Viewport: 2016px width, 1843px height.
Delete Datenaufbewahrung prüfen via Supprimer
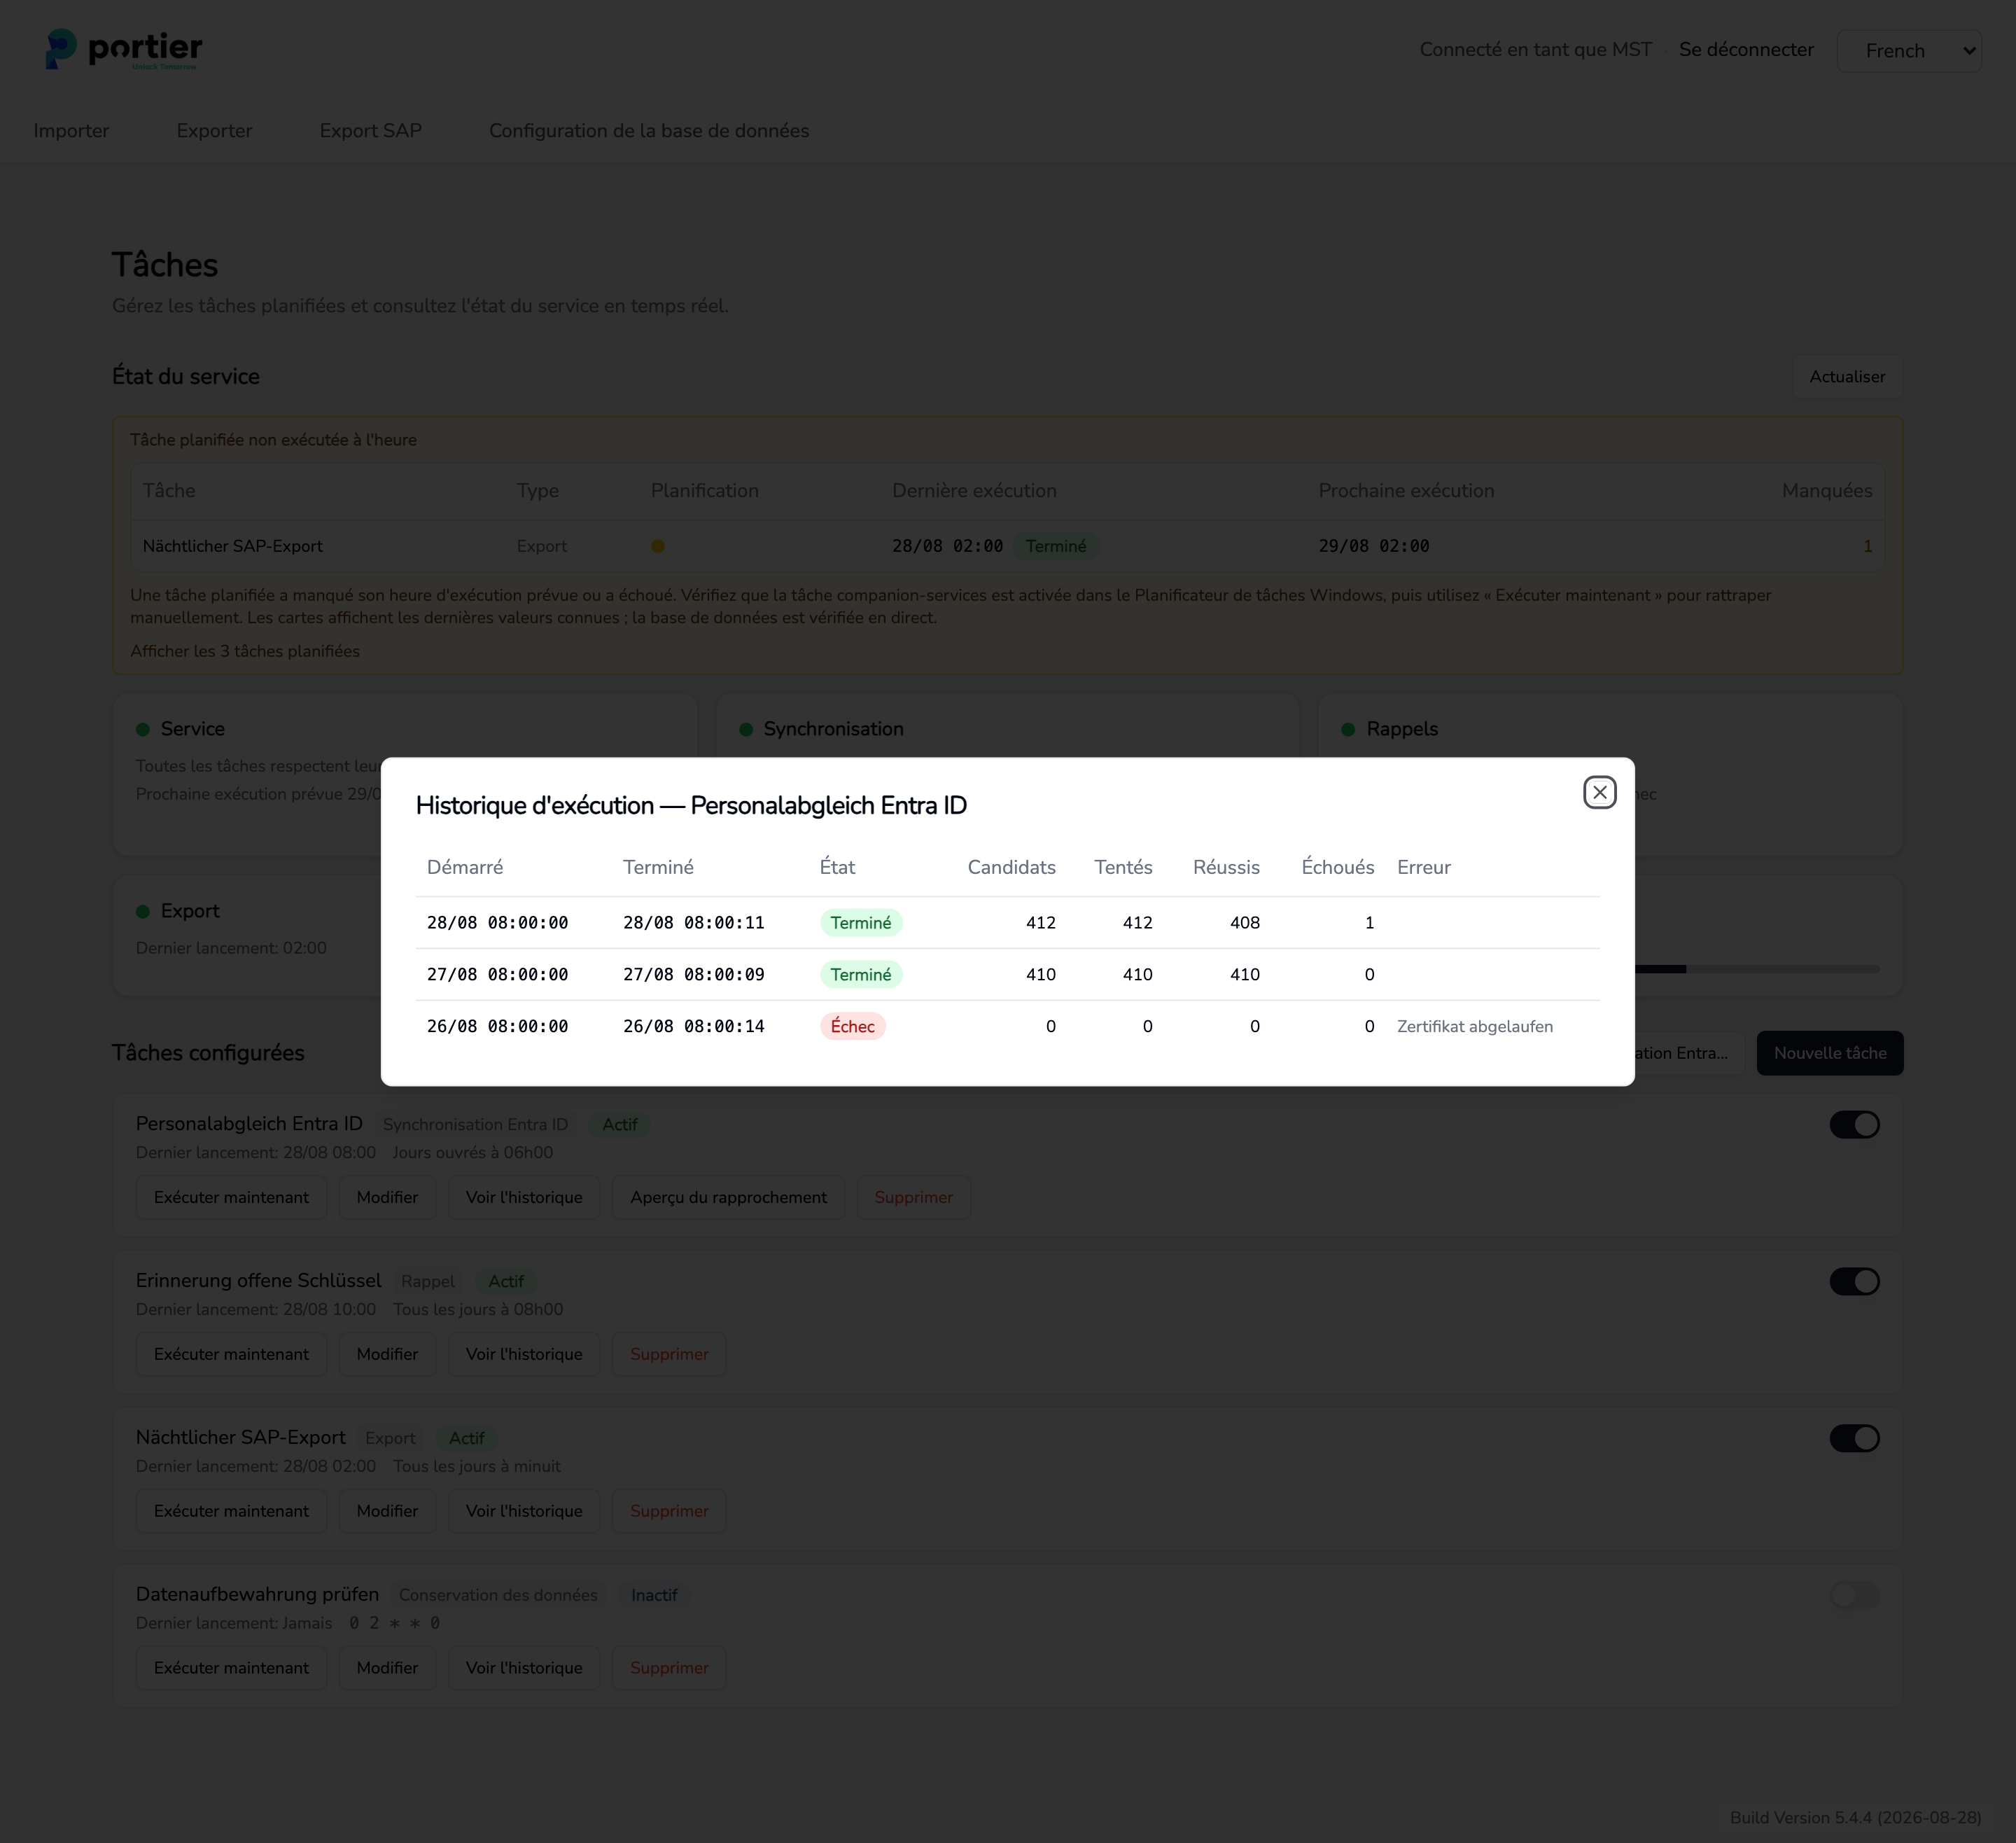(669, 1669)
